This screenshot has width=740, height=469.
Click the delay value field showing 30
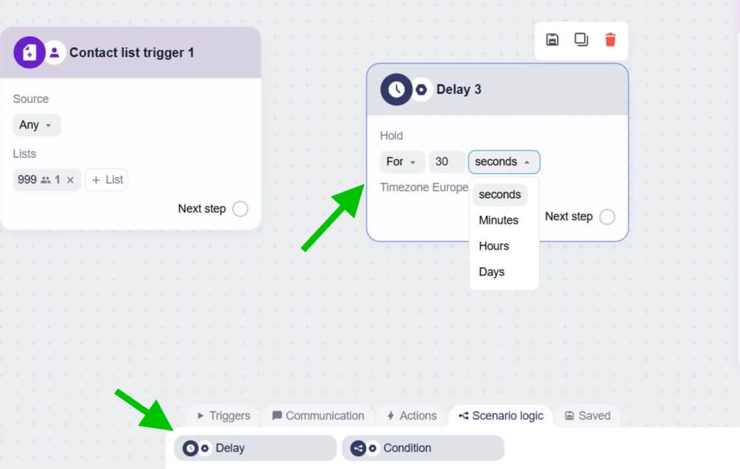pos(446,162)
